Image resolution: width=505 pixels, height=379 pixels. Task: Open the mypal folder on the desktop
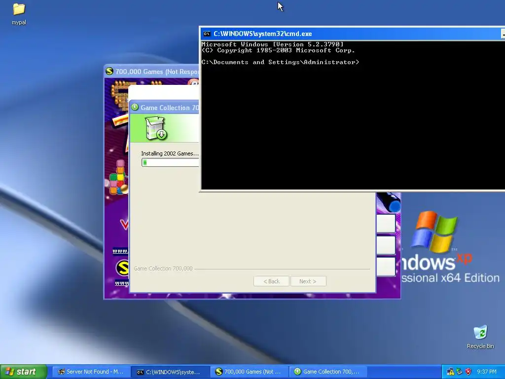point(19,14)
